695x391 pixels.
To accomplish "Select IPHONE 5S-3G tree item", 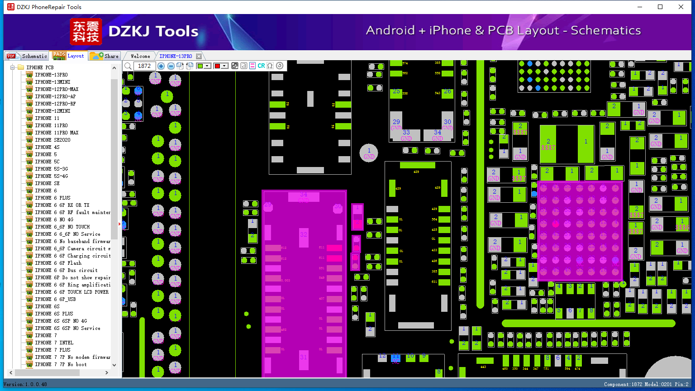I will (x=51, y=169).
